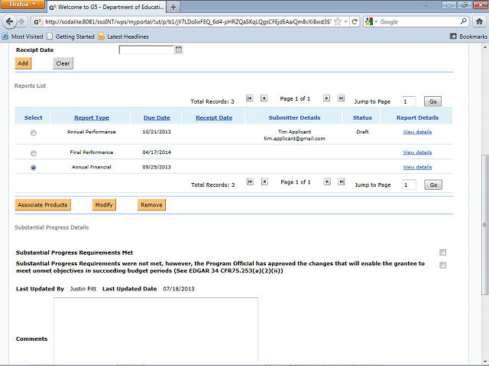
Task: Sort by Receipt Date column
Action: (214, 117)
